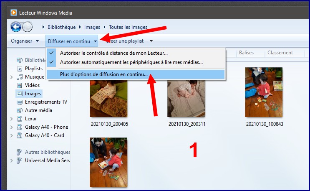Expand the Galaxy A40 - Card node
310x191 pixels.
[x=11, y=135]
